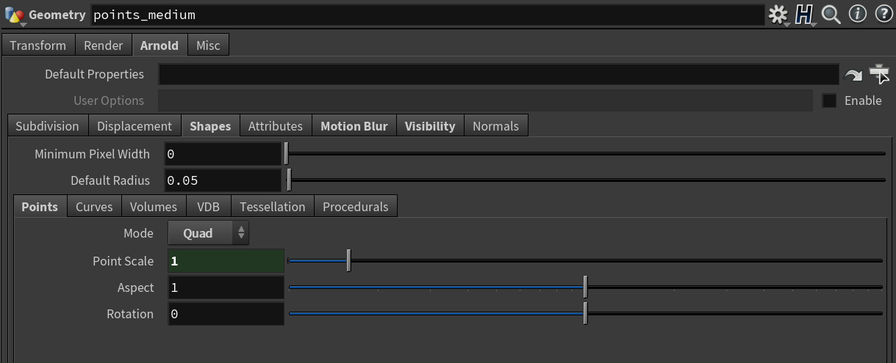Click the Houdini H presets icon
Viewport: 896px width, 363px height.
coord(805,15)
